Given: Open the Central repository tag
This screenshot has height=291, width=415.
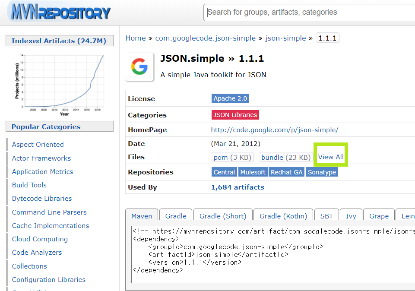Looking at the screenshot, I should (224, 172).
